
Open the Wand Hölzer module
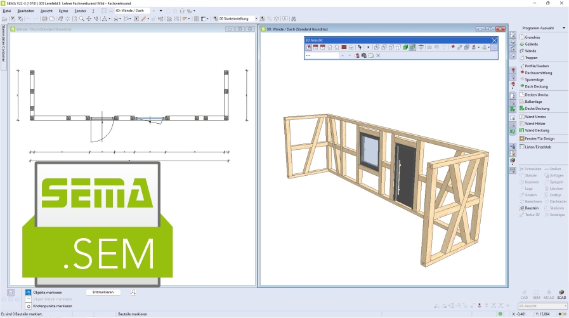(x=536, y=124)
